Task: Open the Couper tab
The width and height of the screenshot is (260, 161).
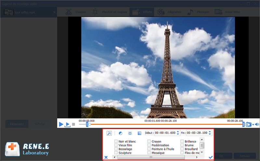Action: click(x=76, y=12)
